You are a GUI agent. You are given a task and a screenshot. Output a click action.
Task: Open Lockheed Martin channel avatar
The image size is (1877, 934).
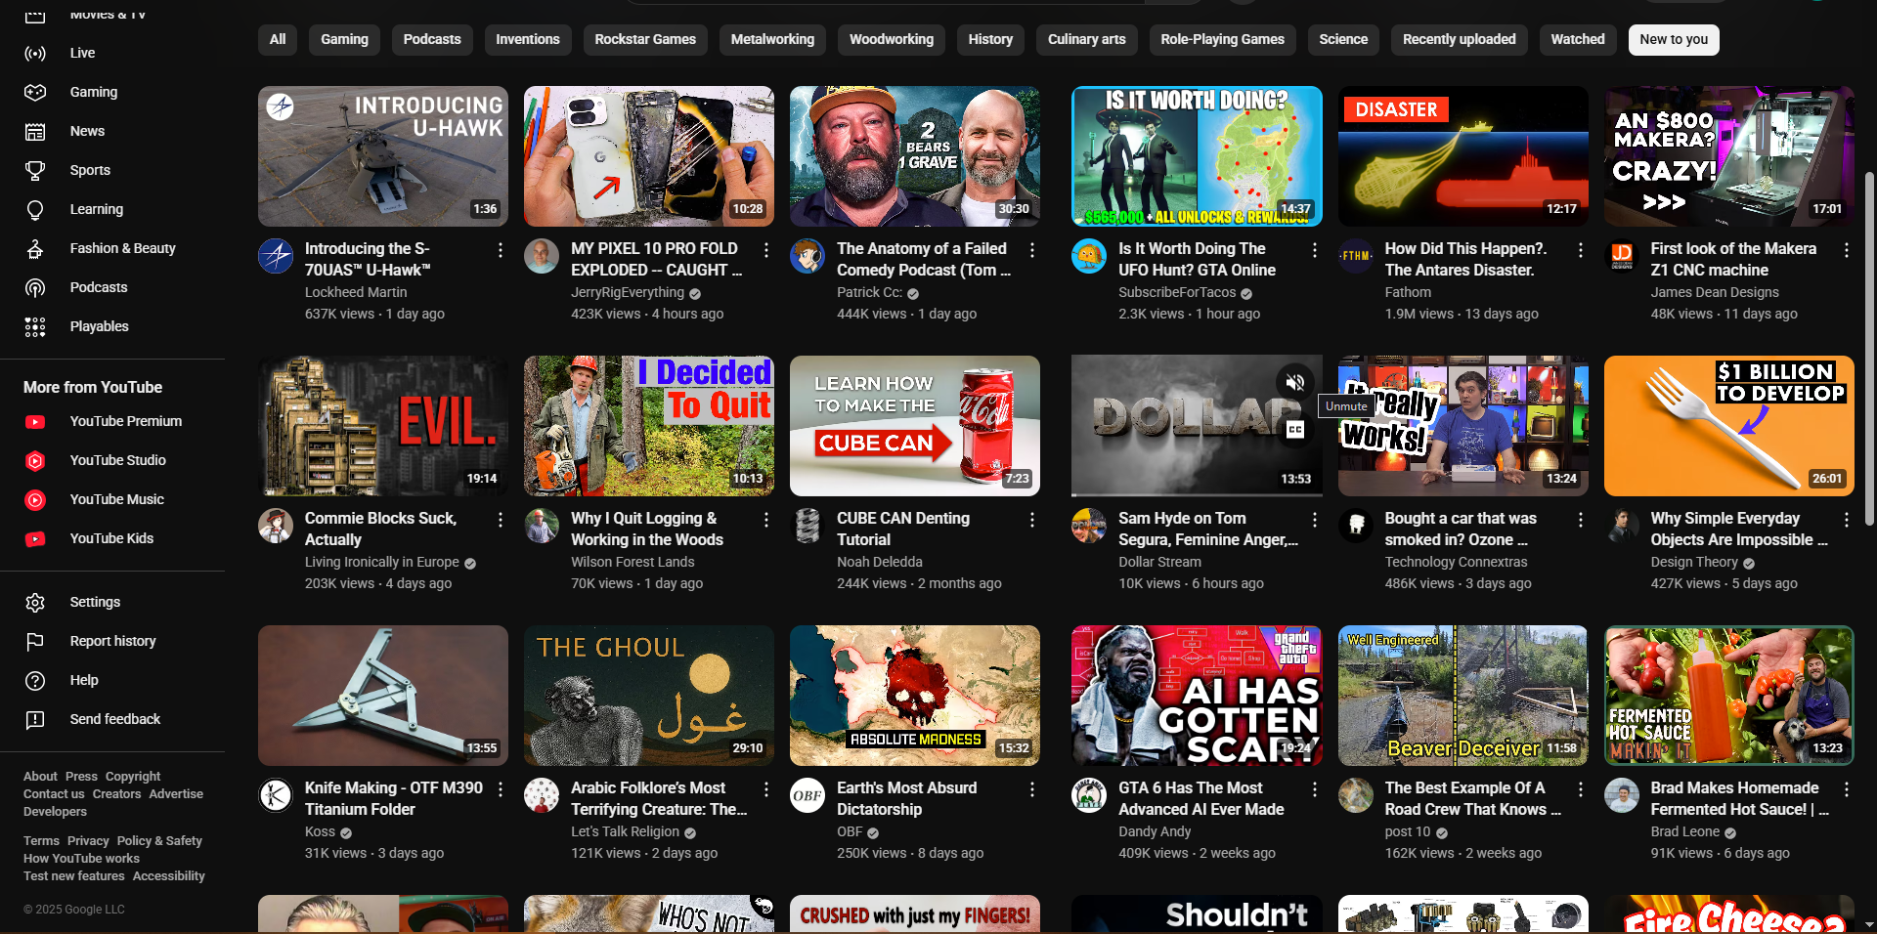click(x=276, y=256)
